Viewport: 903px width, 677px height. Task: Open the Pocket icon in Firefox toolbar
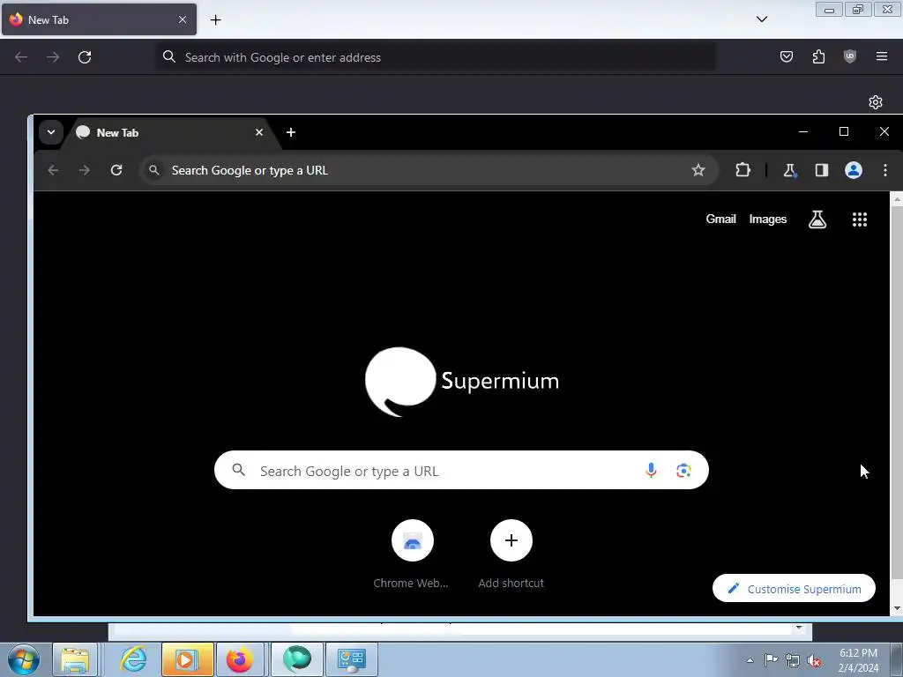(786, 56)
